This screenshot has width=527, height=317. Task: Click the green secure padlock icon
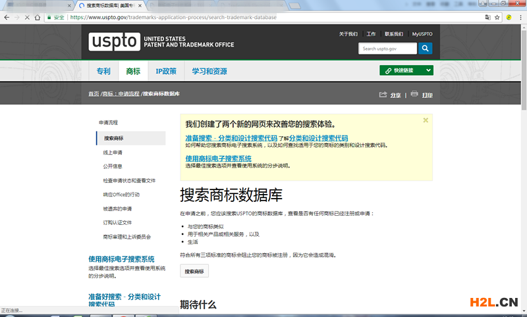49,18
